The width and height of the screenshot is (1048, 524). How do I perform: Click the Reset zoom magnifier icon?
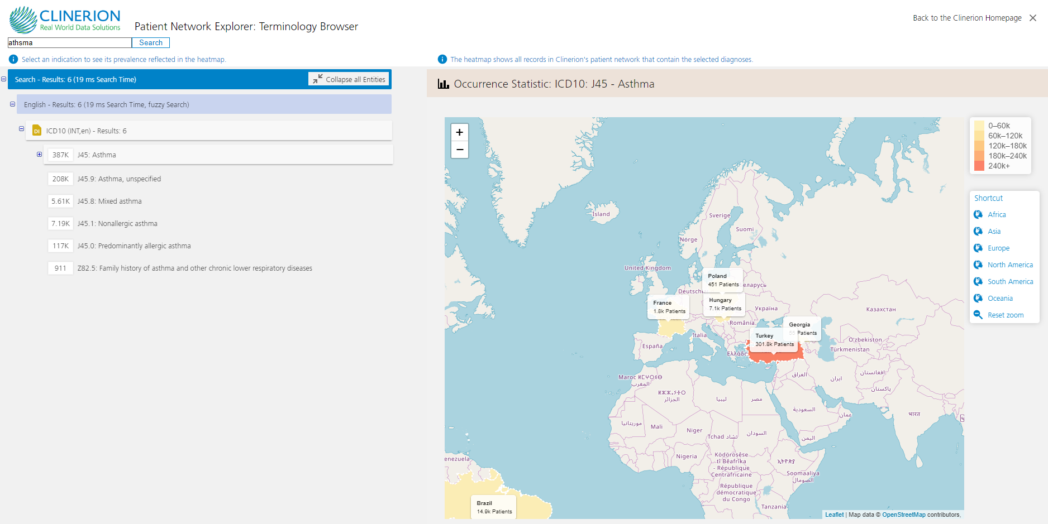pos(978,315)
